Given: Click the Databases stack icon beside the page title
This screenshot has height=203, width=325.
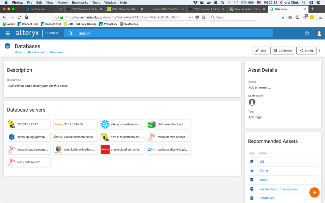Looking at the screenshot, I should click(x=7, y=46).
